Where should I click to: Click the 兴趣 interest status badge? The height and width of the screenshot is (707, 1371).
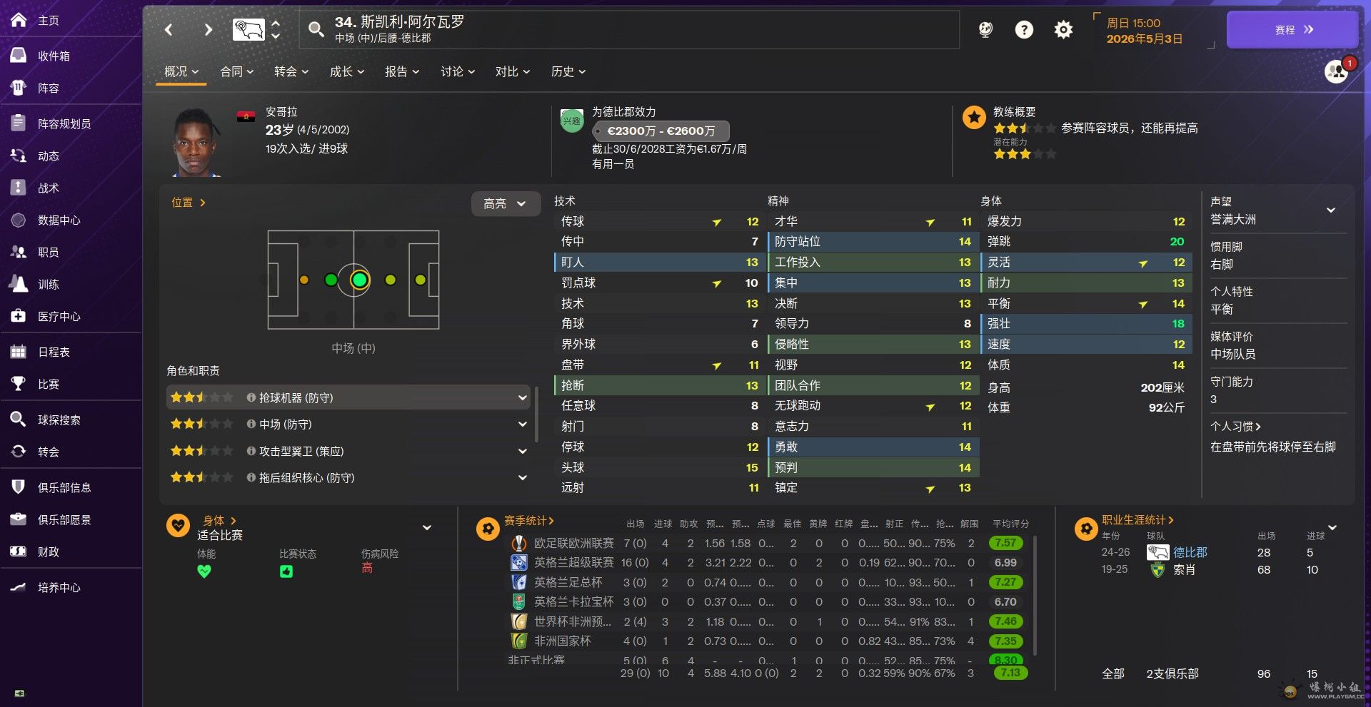(x=572, y=121)
